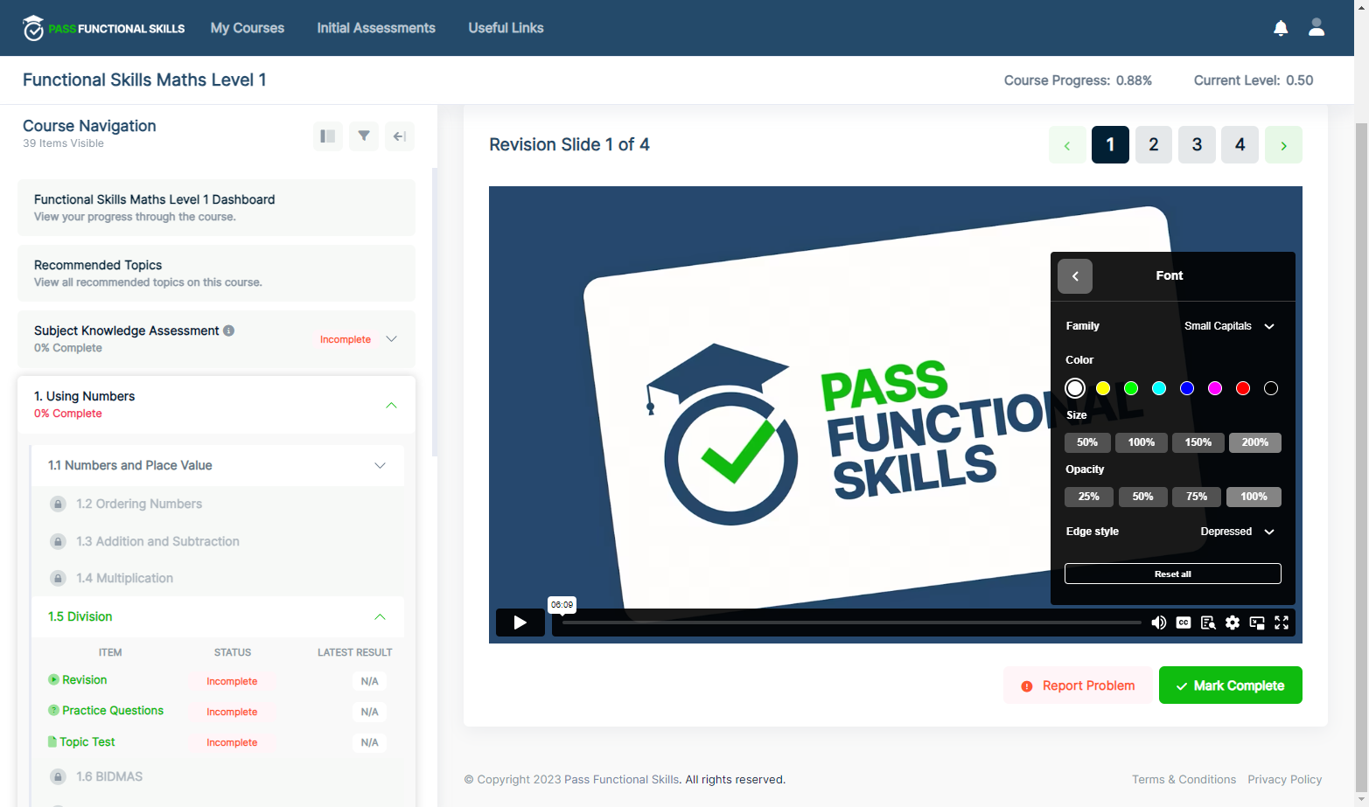The height and width of the screenshot is (807, 1369).
Task: Click the lock icon for 1.3 Addition and Subtraction
Action: [x=58, y=542]
